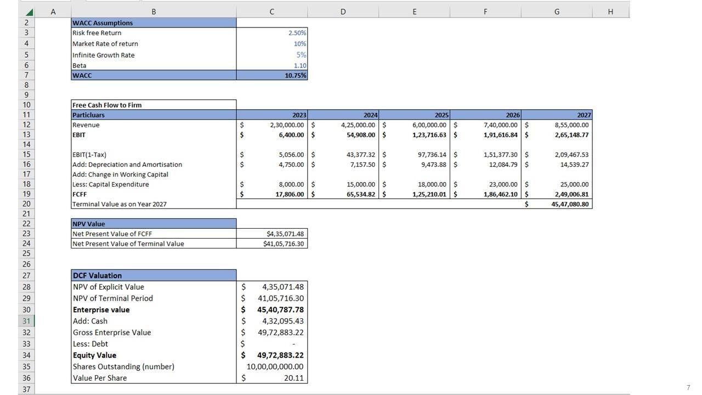The width and height of the screenshot is (702, 395).
Task: Click the Select All corner triangle
Action: click(x=29, y=12)
